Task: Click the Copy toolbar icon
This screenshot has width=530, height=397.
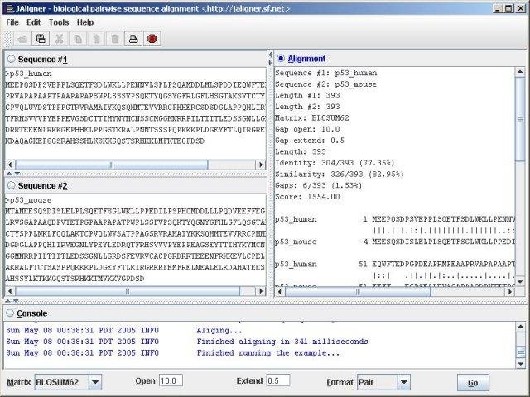Action: coord(78,39)
